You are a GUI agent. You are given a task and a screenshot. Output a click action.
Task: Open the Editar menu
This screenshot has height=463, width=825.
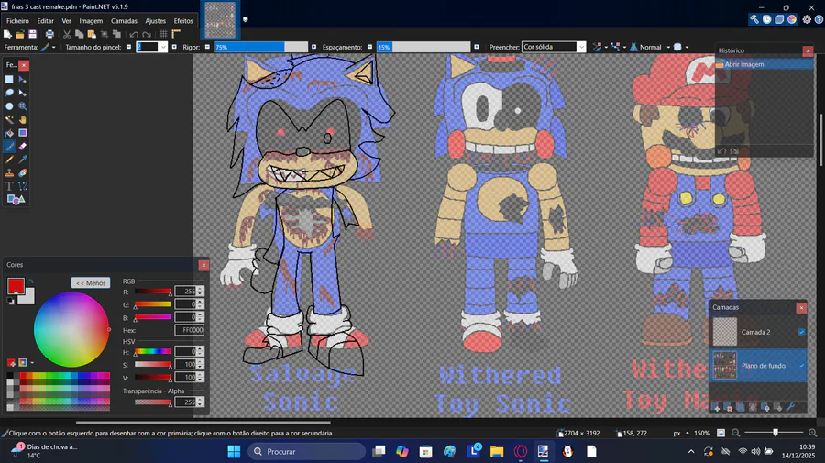[45, 21]
